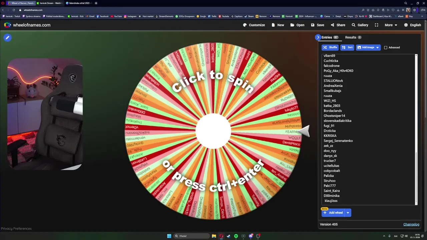Click the browser profile avatar
The image size is (427, 240).
pyautogui.click(x=408, y=10)
